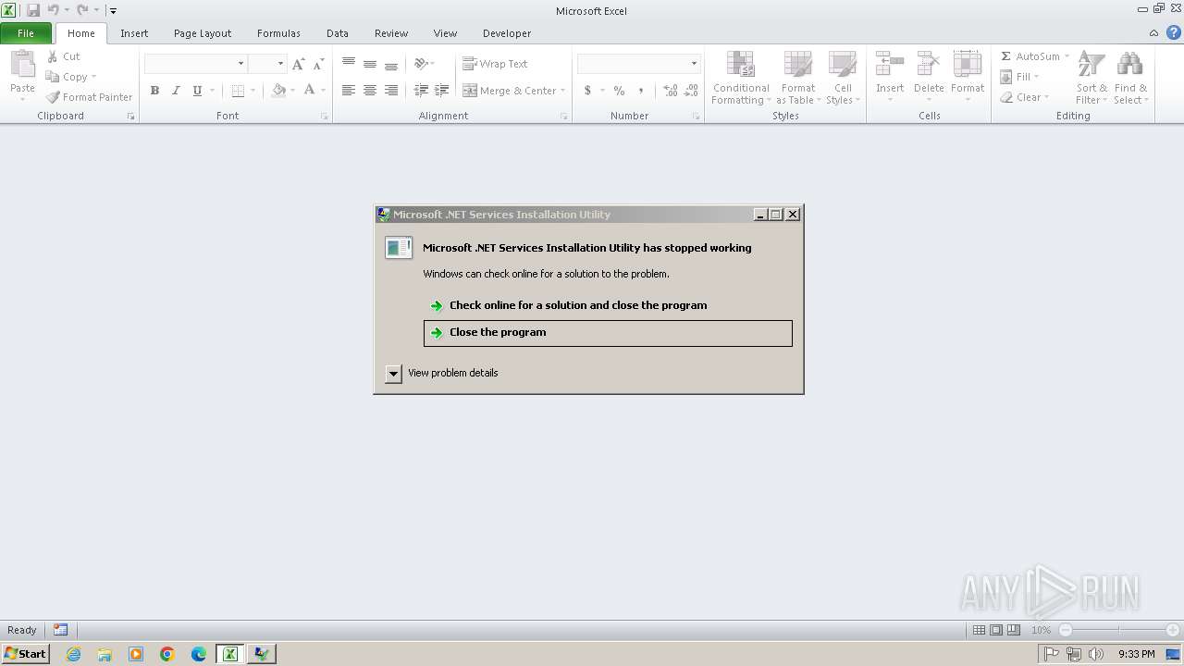The width and height of the screenshot is (1184, 666).
Task: Click the Increase Indent icon
Action: click(x=442, y=91)
